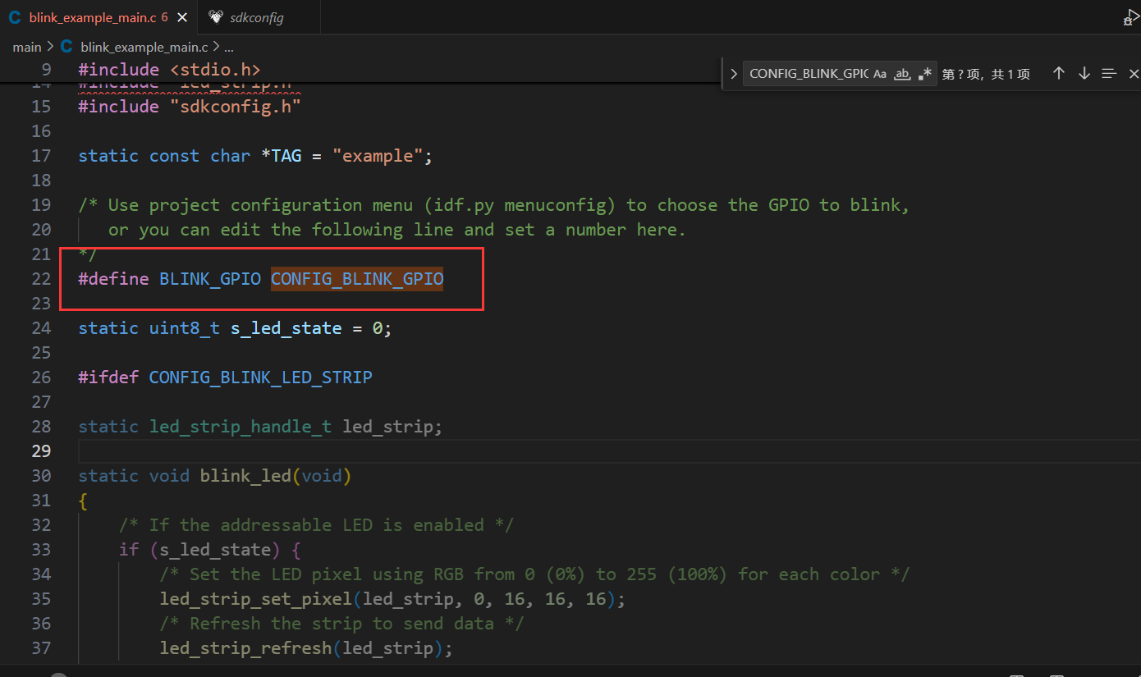The height and width of the screenshot is (677, 1141).
Task: Click the C file icon in breadcrumb
Action: click(66, 48)
